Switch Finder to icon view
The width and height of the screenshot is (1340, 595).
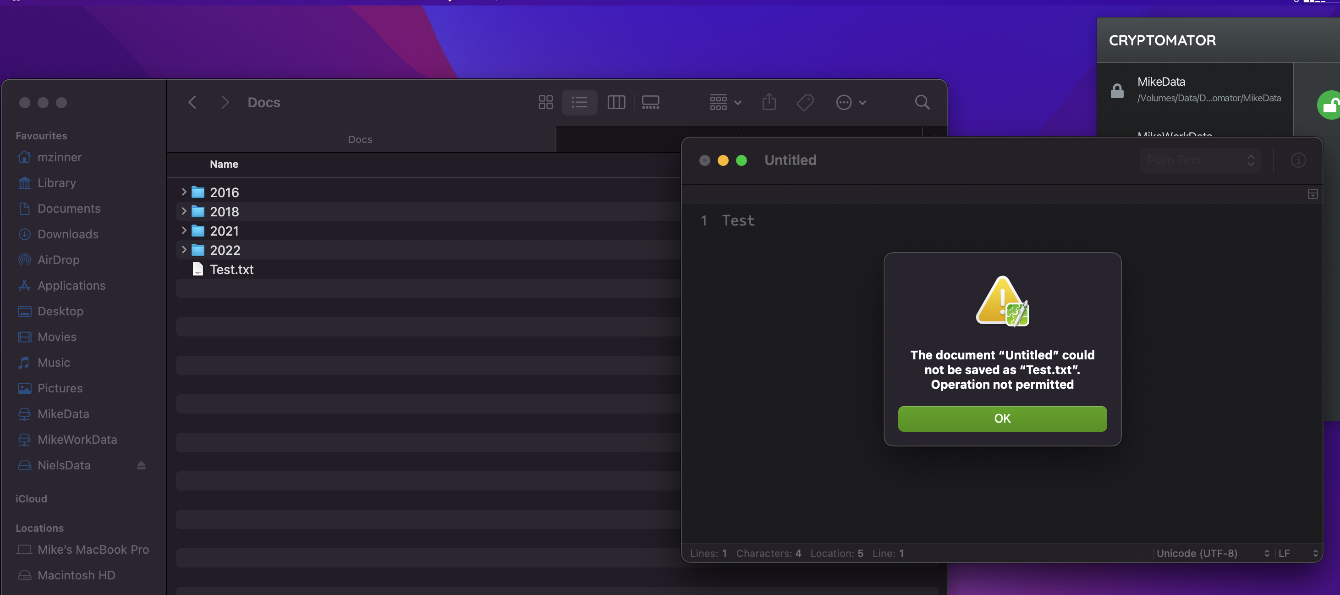[545, 103]
